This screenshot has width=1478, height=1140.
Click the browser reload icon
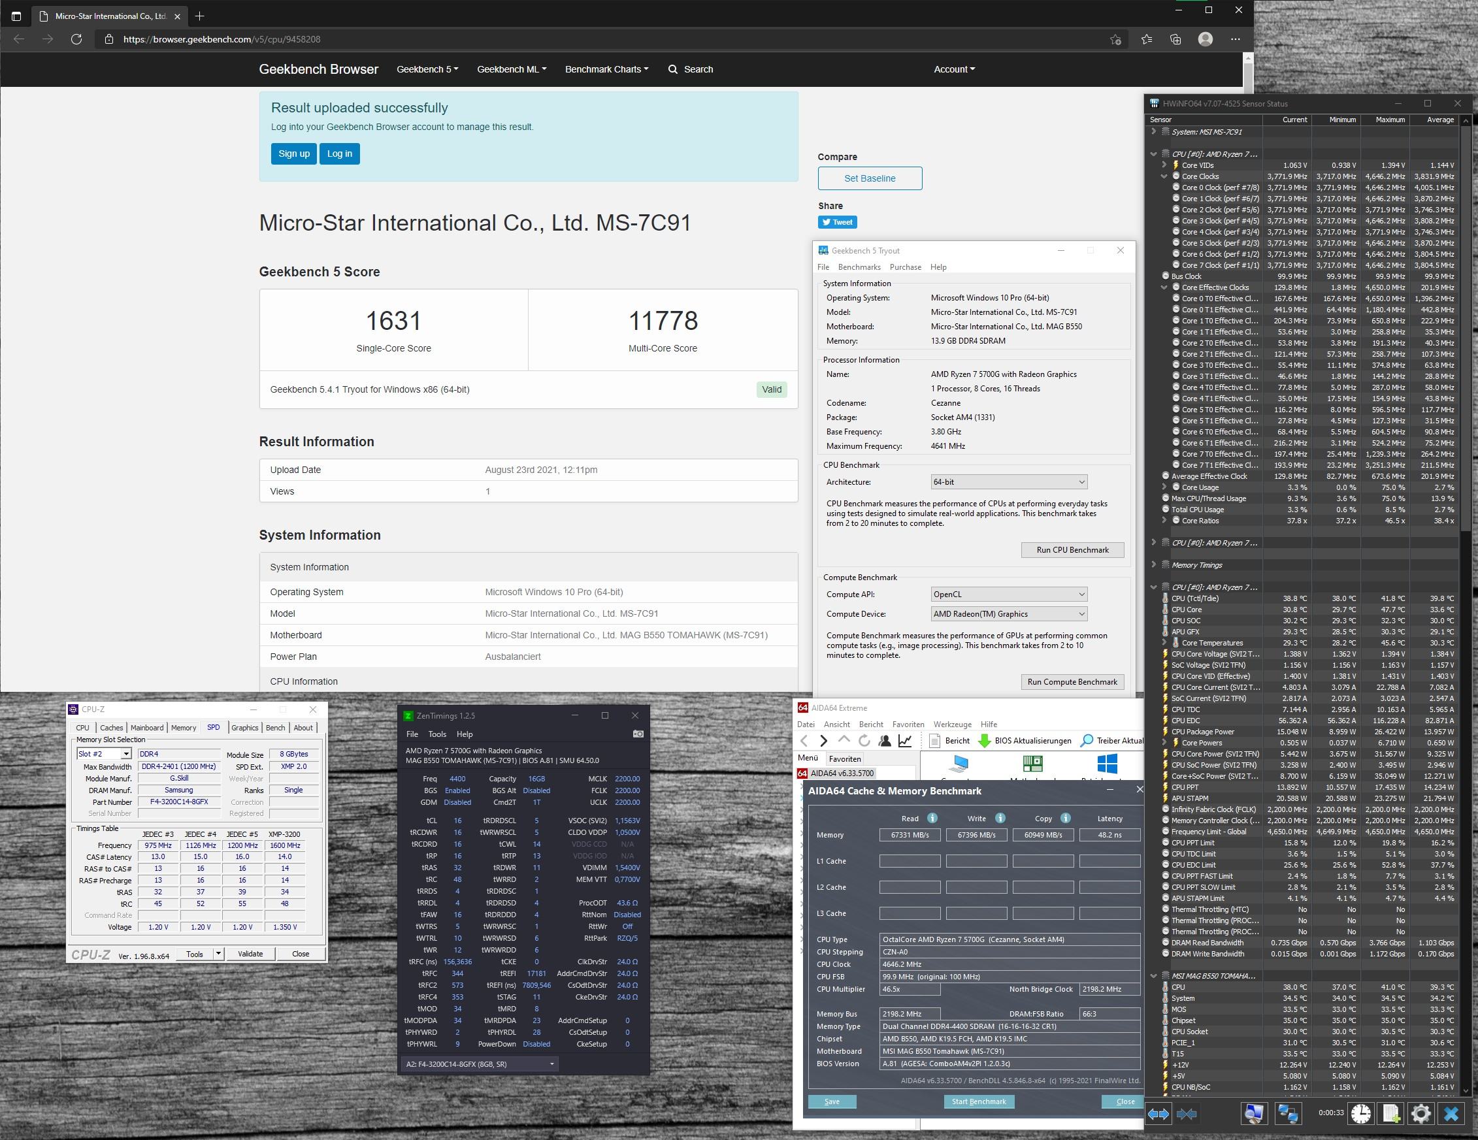[x=76, y=39]
